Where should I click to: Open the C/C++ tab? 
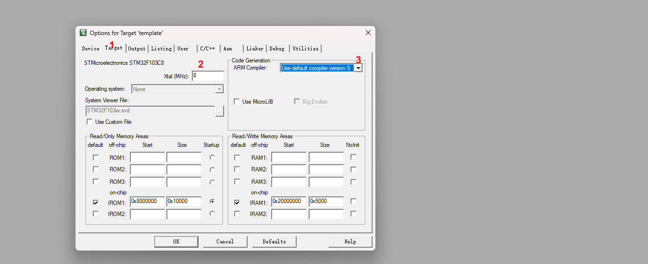pyautogui.click(x=208, y=48)
